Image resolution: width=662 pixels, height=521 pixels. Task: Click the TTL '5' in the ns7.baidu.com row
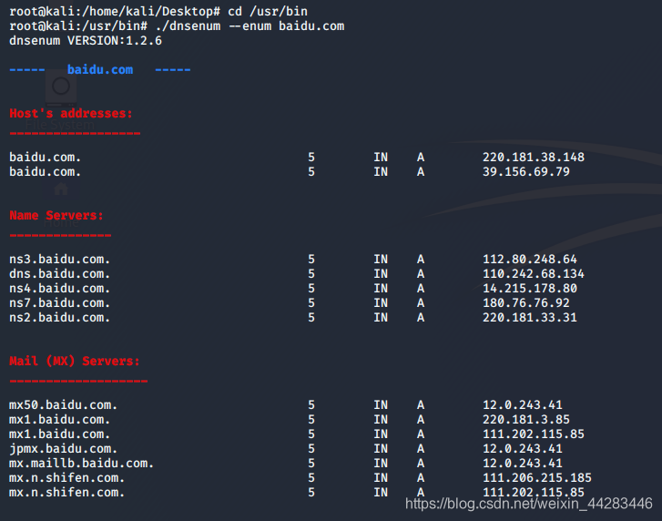click(x=311, y=302)
